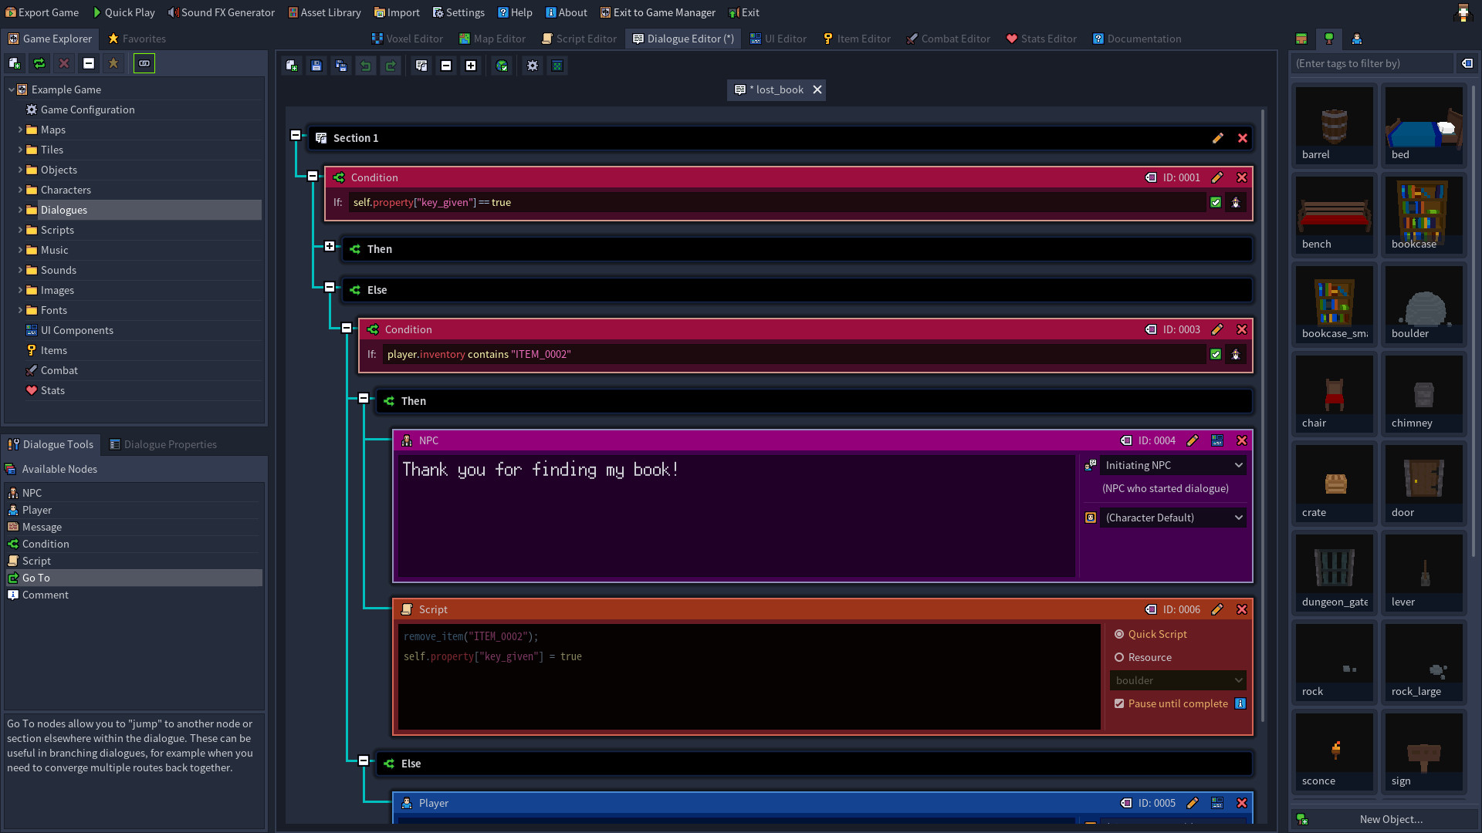This screenshot has height=833, width=1482.
Task: Click info icon next to Pause until complete
Action: pos(1240,703)
